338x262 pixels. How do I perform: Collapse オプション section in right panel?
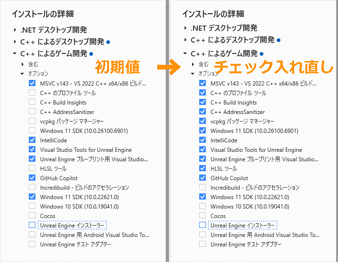click(193, 74)
